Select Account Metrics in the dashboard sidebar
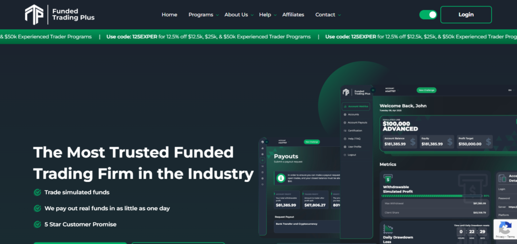This screenshot has height=244, width=517. pos(356,107)
